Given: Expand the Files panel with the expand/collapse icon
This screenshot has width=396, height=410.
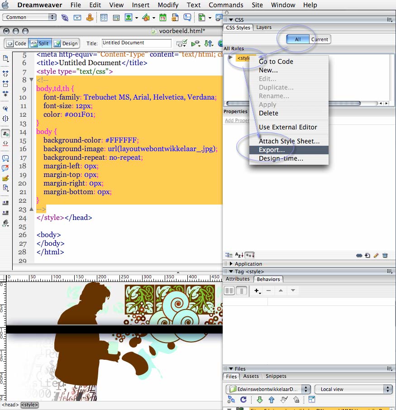Looking at the screenshot, I should pos(312,399).
